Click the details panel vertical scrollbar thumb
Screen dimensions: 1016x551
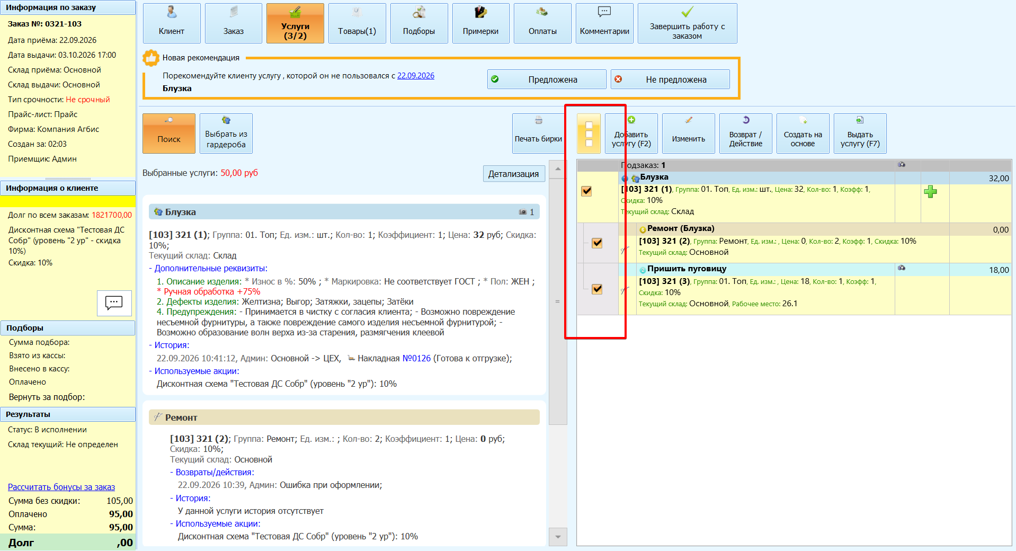(558, 301)
